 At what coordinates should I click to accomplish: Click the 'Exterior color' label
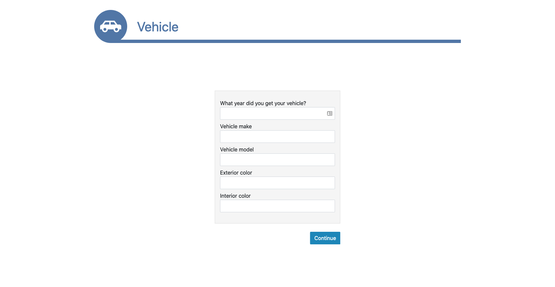tap(236, 173)
